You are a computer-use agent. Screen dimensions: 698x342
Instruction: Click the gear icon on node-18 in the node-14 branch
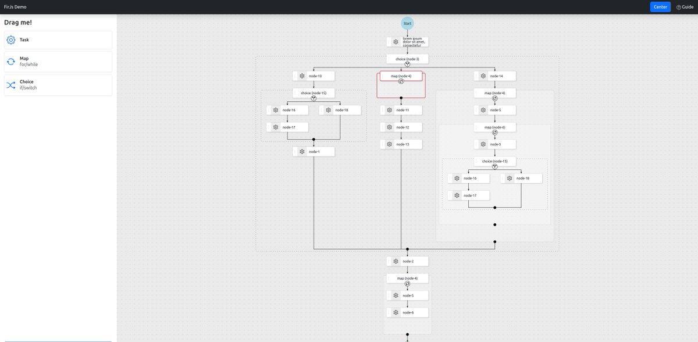[510, 179]
